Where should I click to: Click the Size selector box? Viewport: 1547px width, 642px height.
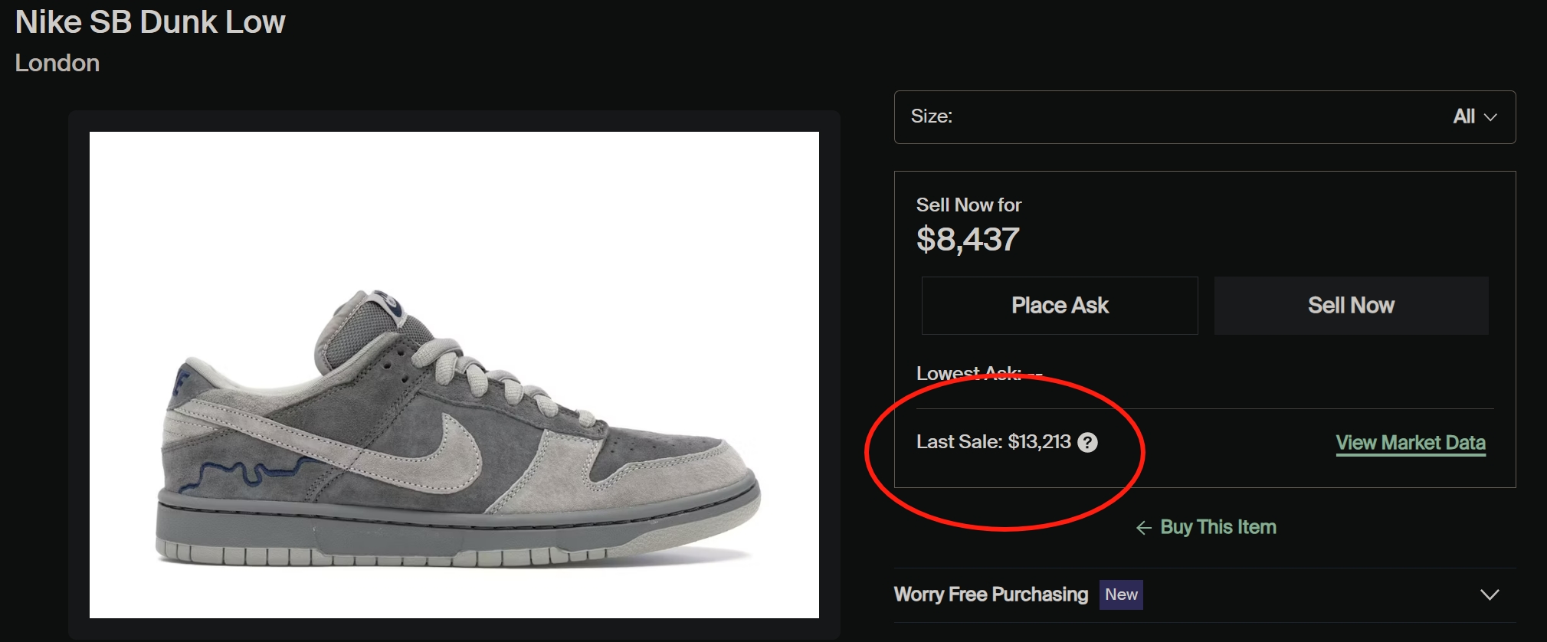[1204, 117]
